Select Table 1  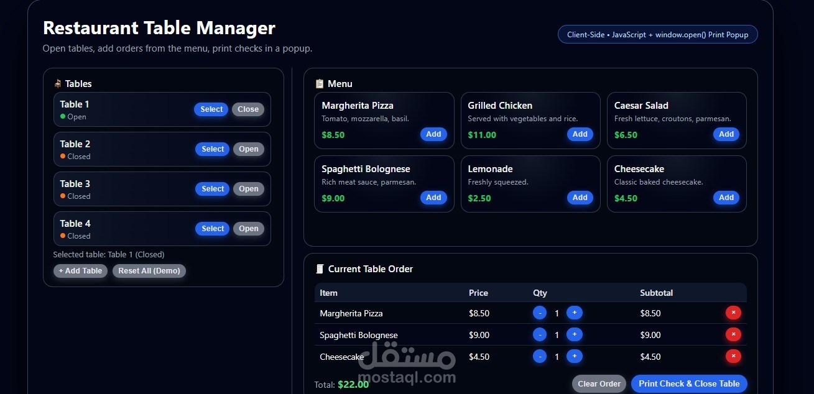click(211, 109)
